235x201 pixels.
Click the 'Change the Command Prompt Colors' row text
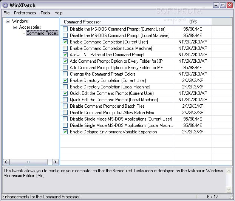[103, 74]
